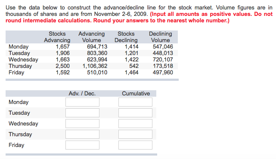
Task: Select the value 547,046 declining volume
Action: coord(163,47)
